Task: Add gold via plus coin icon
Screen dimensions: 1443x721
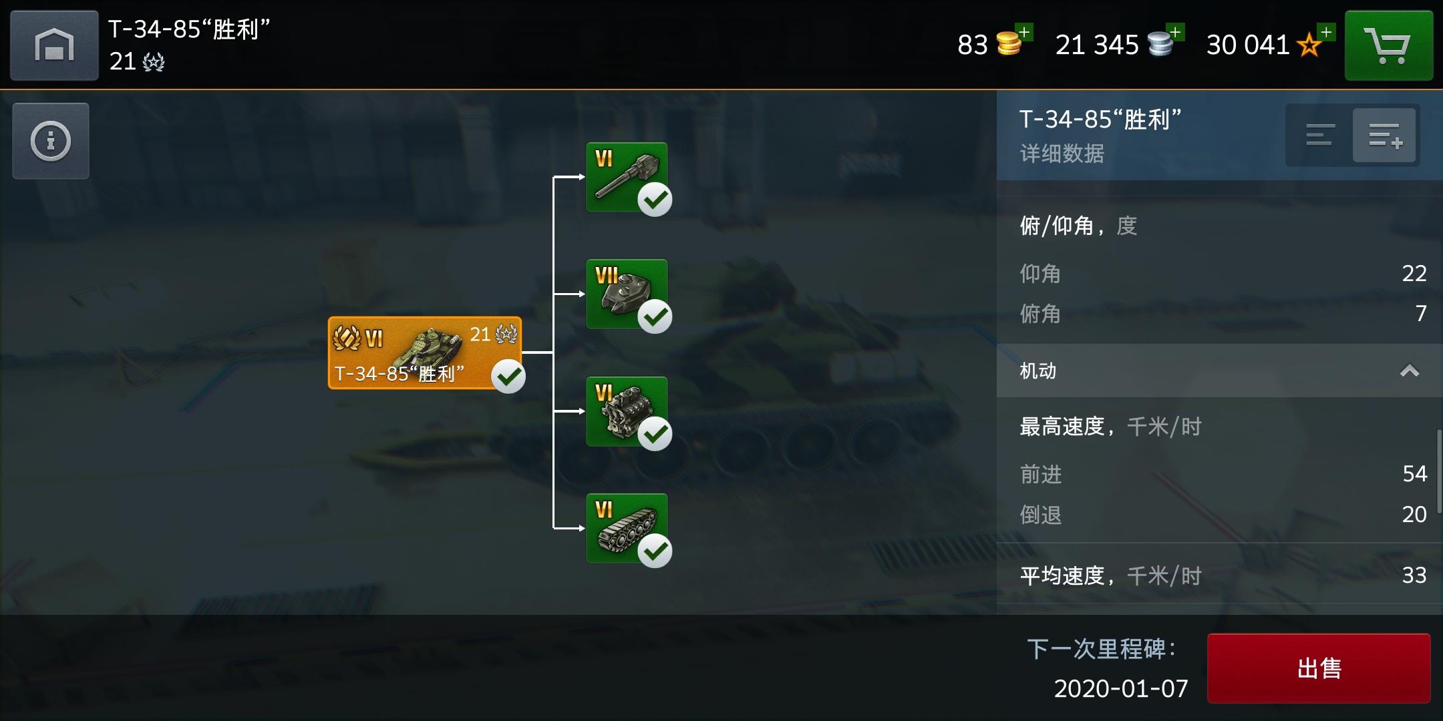Action: (1013, 41)
